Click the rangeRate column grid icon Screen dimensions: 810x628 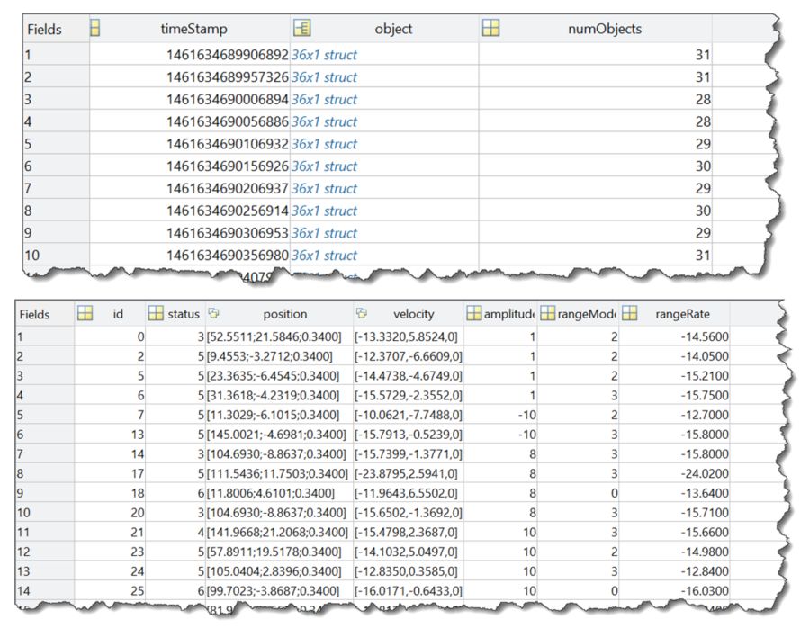tap(629, 313)
